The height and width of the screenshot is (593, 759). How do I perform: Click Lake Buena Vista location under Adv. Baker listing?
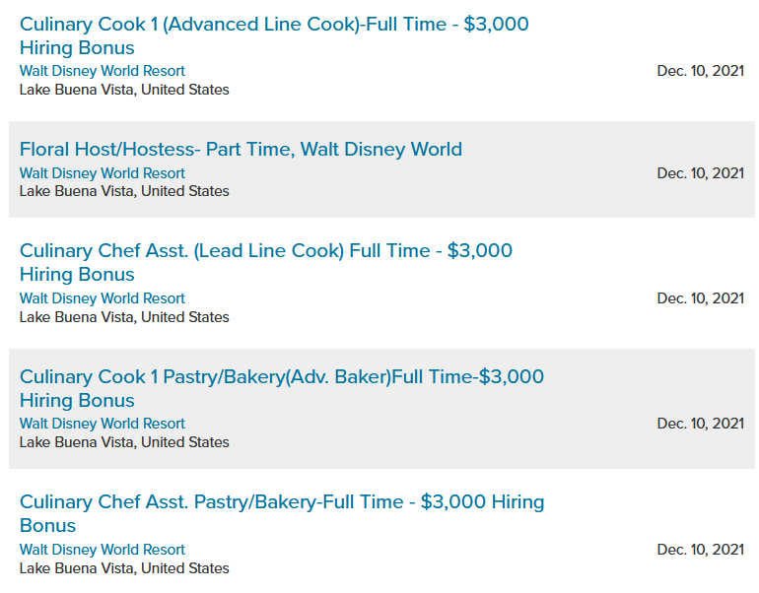pyautogui.click(x=124, y=442)
